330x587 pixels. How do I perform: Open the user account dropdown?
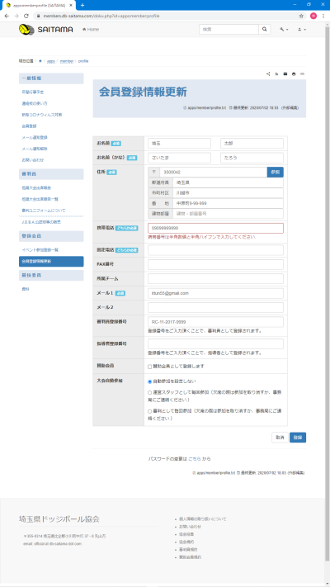coord(302,30)
